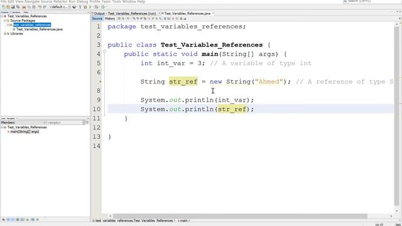Switch editor to History view
The width and height of the screenshot is (402, 226).
[110, 18]
